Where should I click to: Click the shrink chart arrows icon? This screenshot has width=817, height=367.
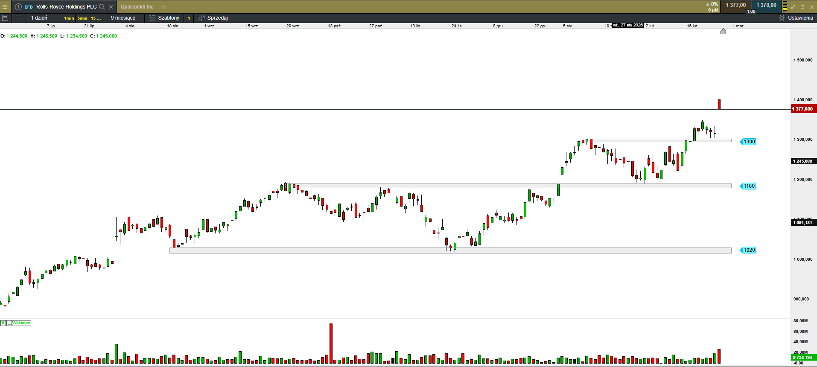tap(794, 7)
